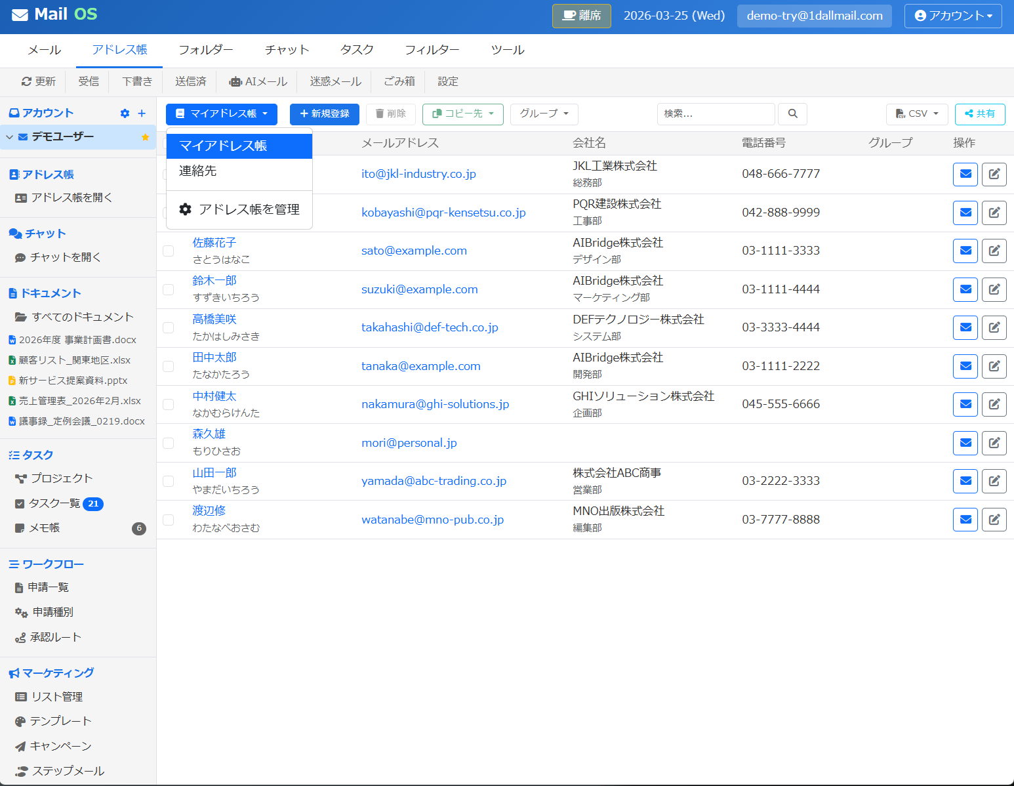Screen dimensions: 1014x786
Task: Open the search magnifier icon
Action: tap(792, 114)
